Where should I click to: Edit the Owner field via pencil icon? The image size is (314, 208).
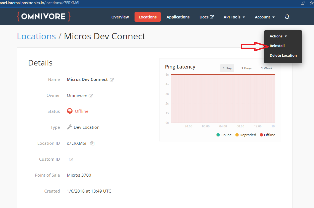(92, 95)
